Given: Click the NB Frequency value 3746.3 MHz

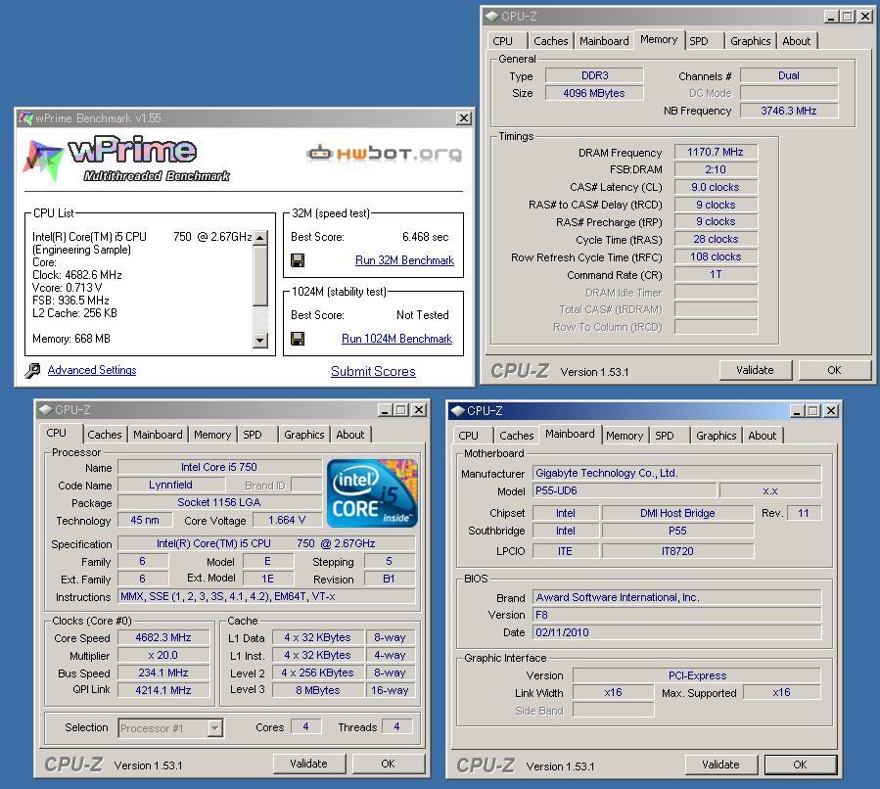Looking at the screenshot, I should (789, 111).
